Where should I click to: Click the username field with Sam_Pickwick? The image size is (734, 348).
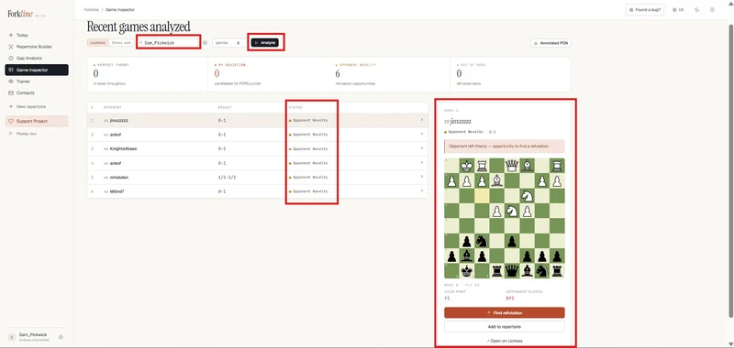(169, 42)
